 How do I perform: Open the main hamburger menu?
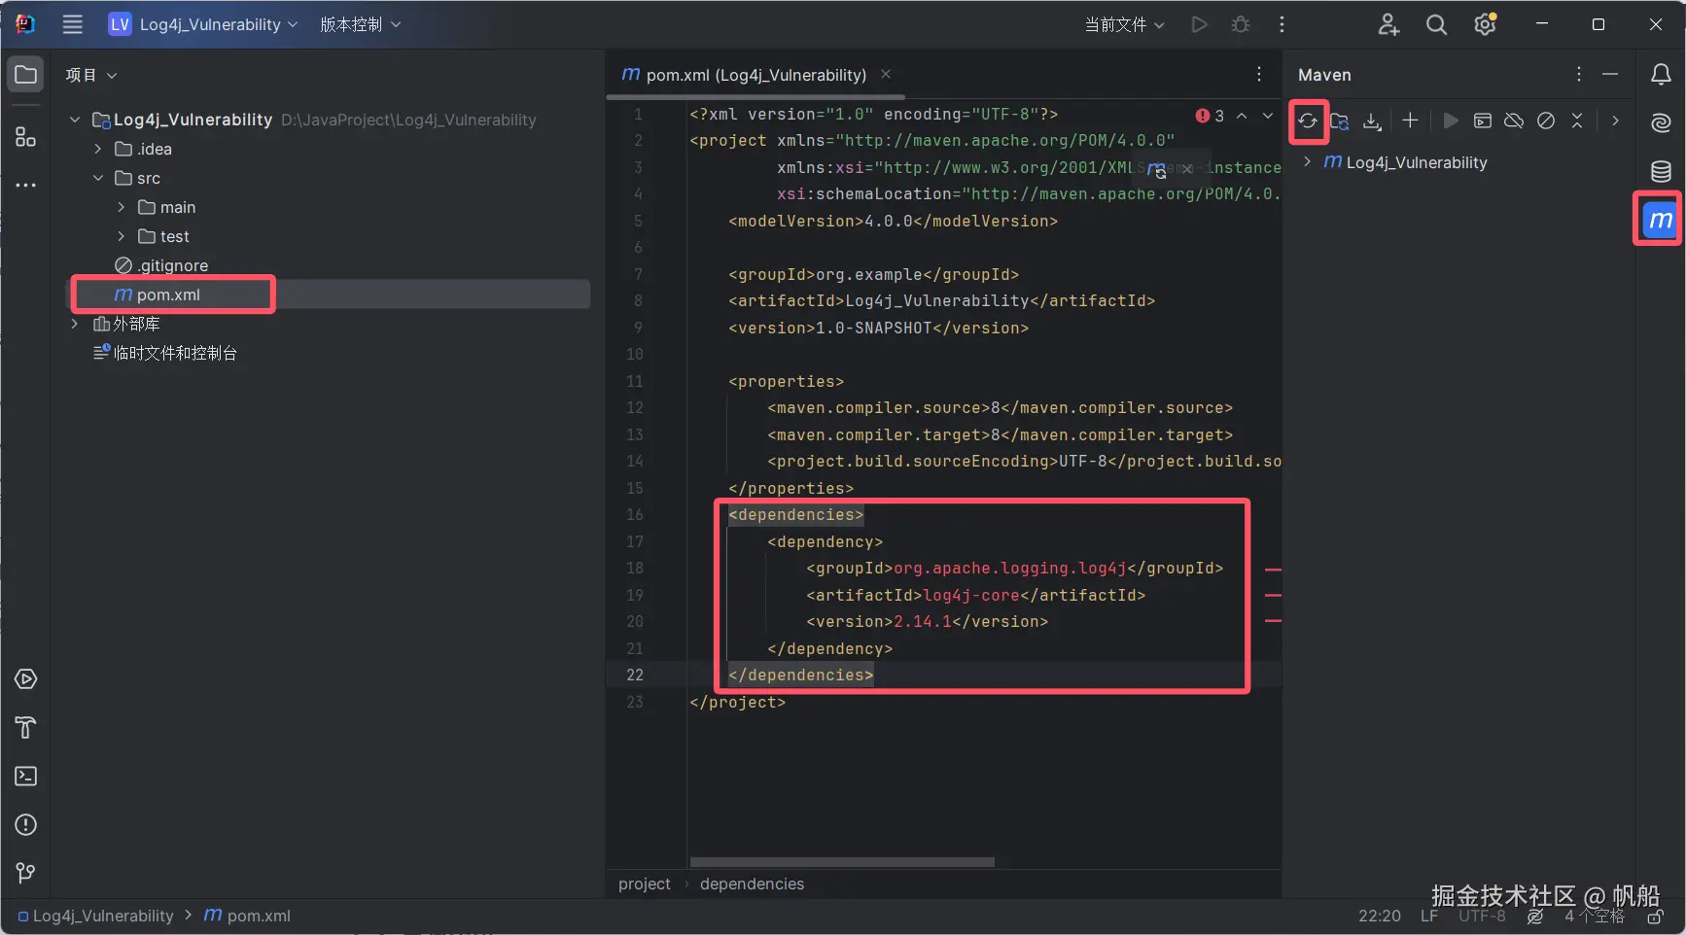[x=73, y=24]
